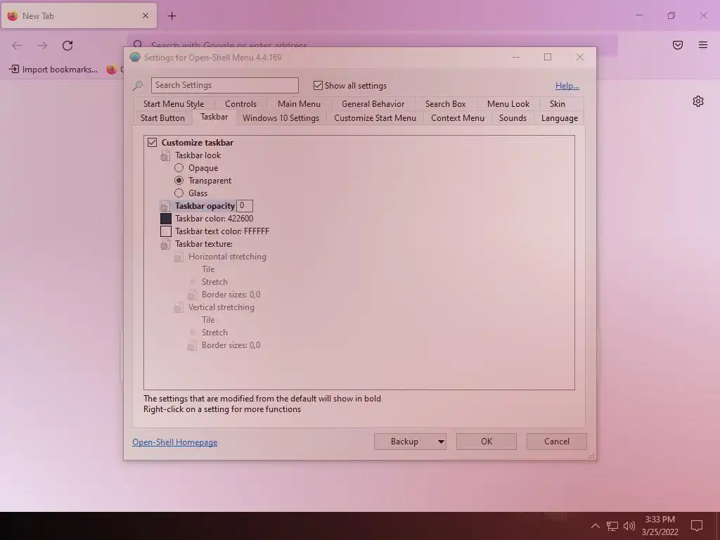720x540 pixels.
Task: Click the Firefox forward arrow
Action: [42, 46]
